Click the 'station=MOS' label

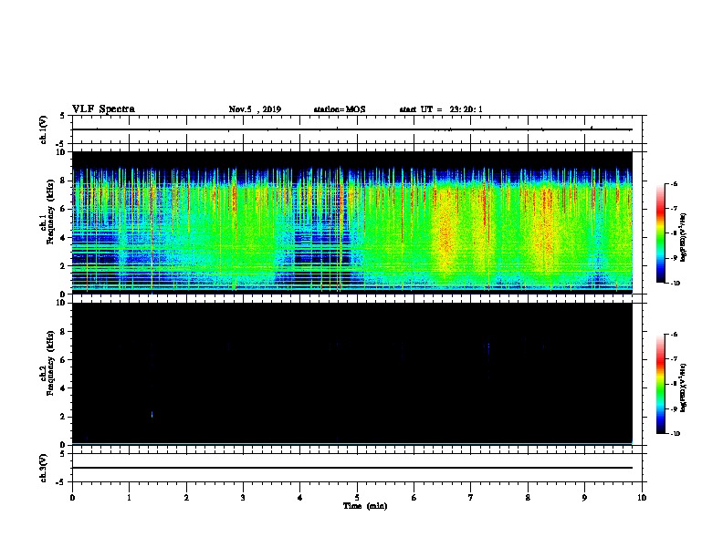(340, 109)
